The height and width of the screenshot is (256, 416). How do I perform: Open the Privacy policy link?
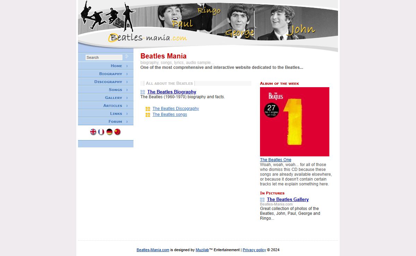point(254,250)
